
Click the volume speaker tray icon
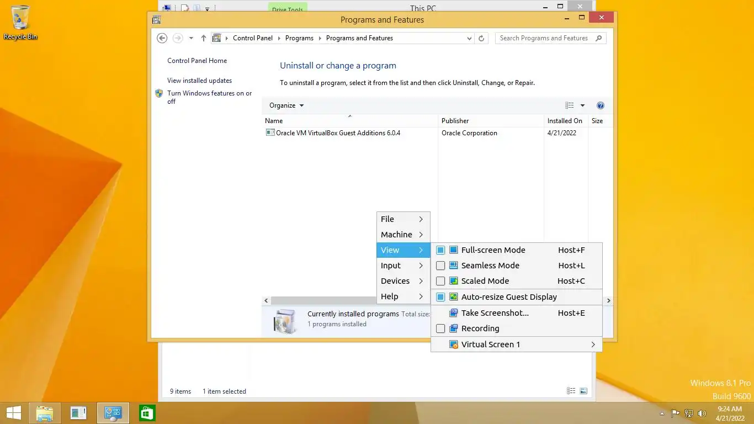(702, 413)
